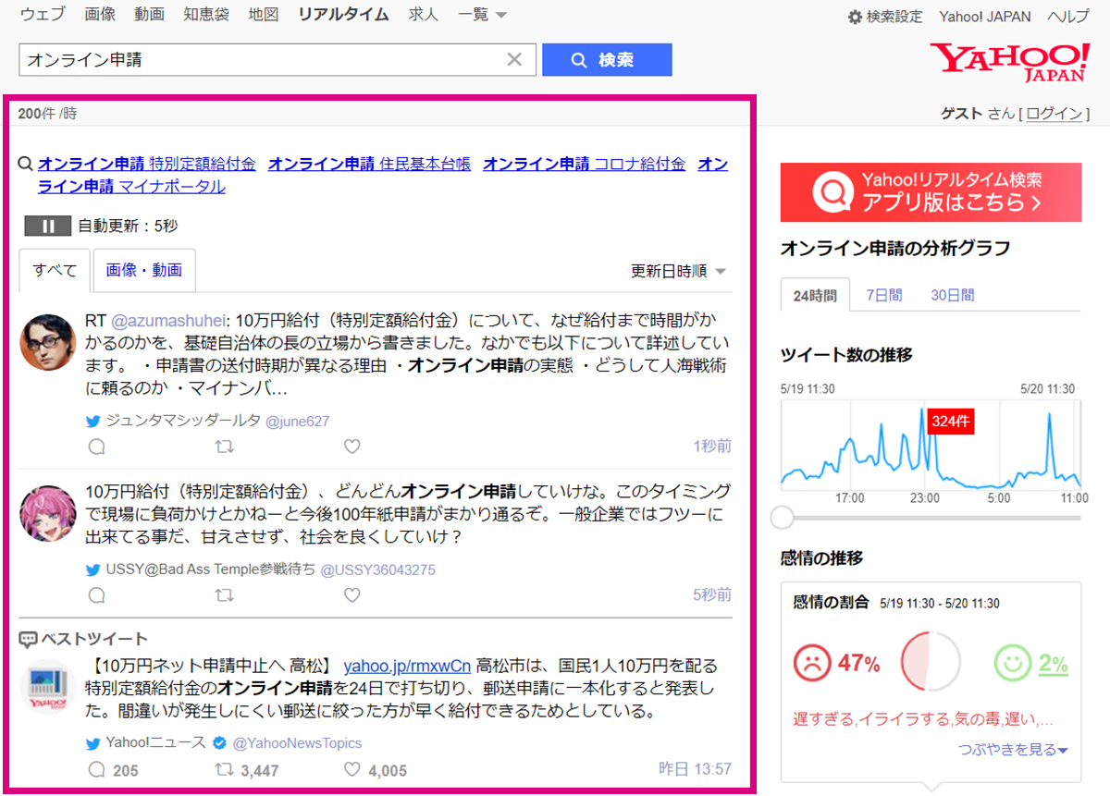
Task: Like the Yahoo!ニュース tweet
Action: click(x=351, y=769)
